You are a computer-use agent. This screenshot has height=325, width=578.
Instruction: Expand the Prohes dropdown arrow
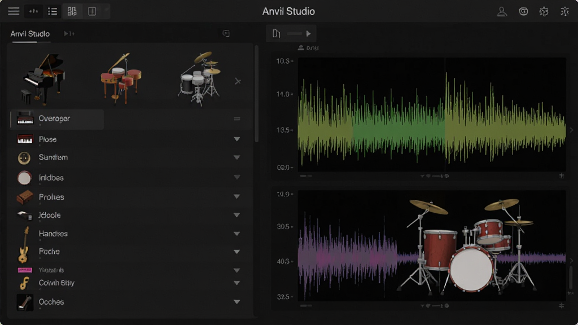coord(237,196)
